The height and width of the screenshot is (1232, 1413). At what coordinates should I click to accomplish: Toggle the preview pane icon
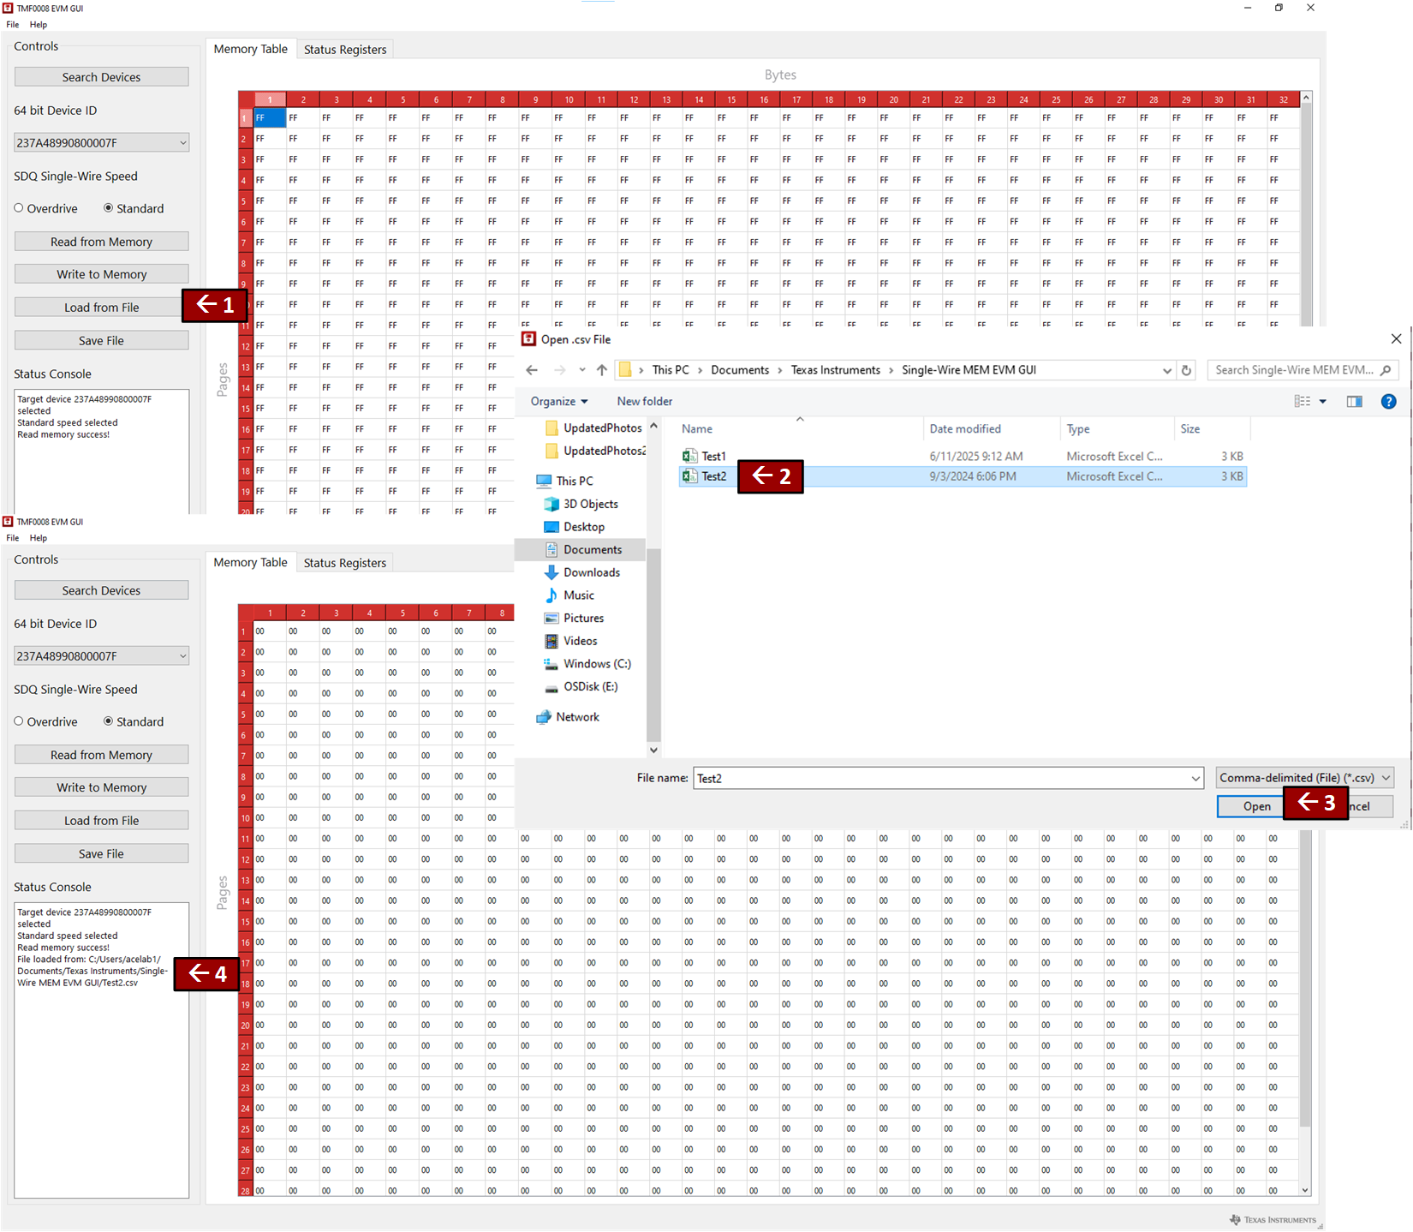point(1354,402)
